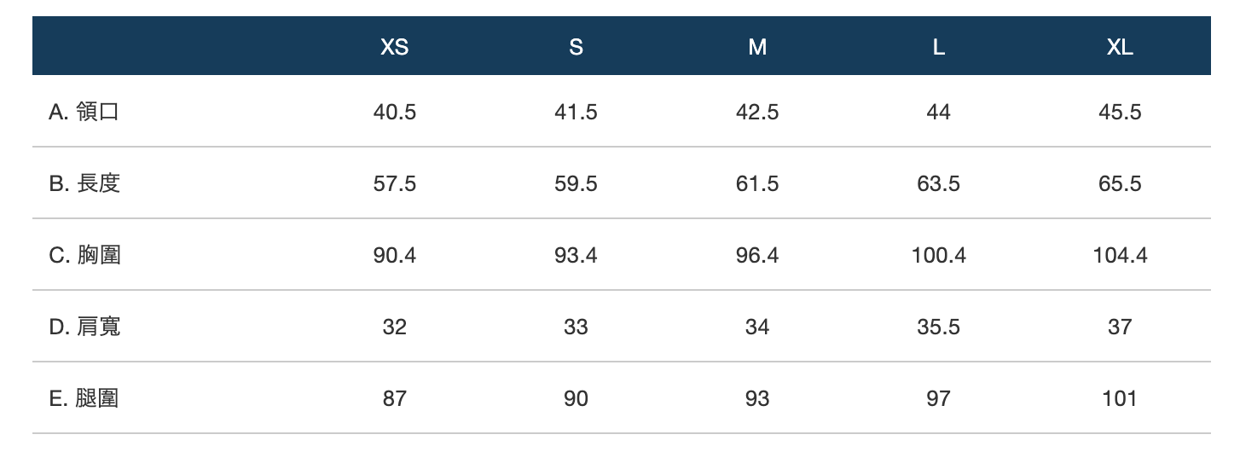This screenshot has height=452, width=1240.
Task: Select the 65.5 value for XL 長度
Action: (x=1120, y=183)
